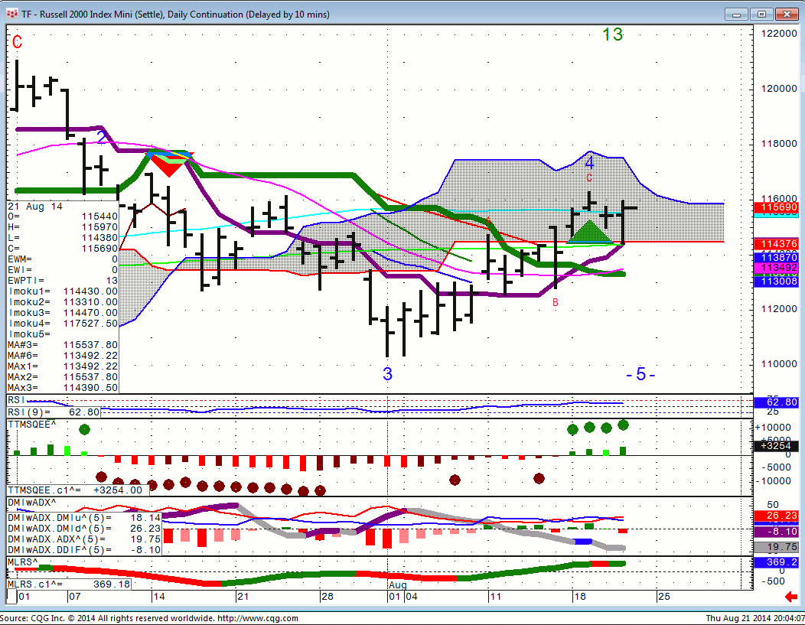805x625 pixels.
Task: Click the magenta 113492 price tag
Action: coord(777,268)
